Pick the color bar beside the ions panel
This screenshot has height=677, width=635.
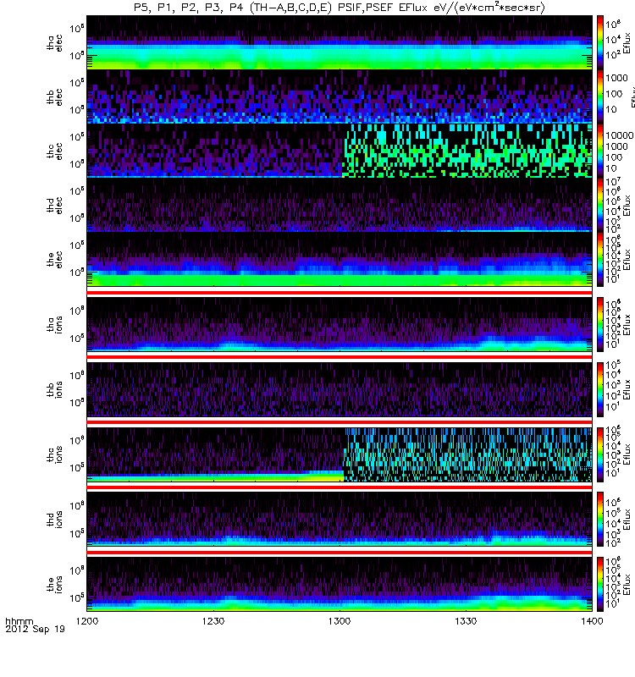click(x=600, y=584)
